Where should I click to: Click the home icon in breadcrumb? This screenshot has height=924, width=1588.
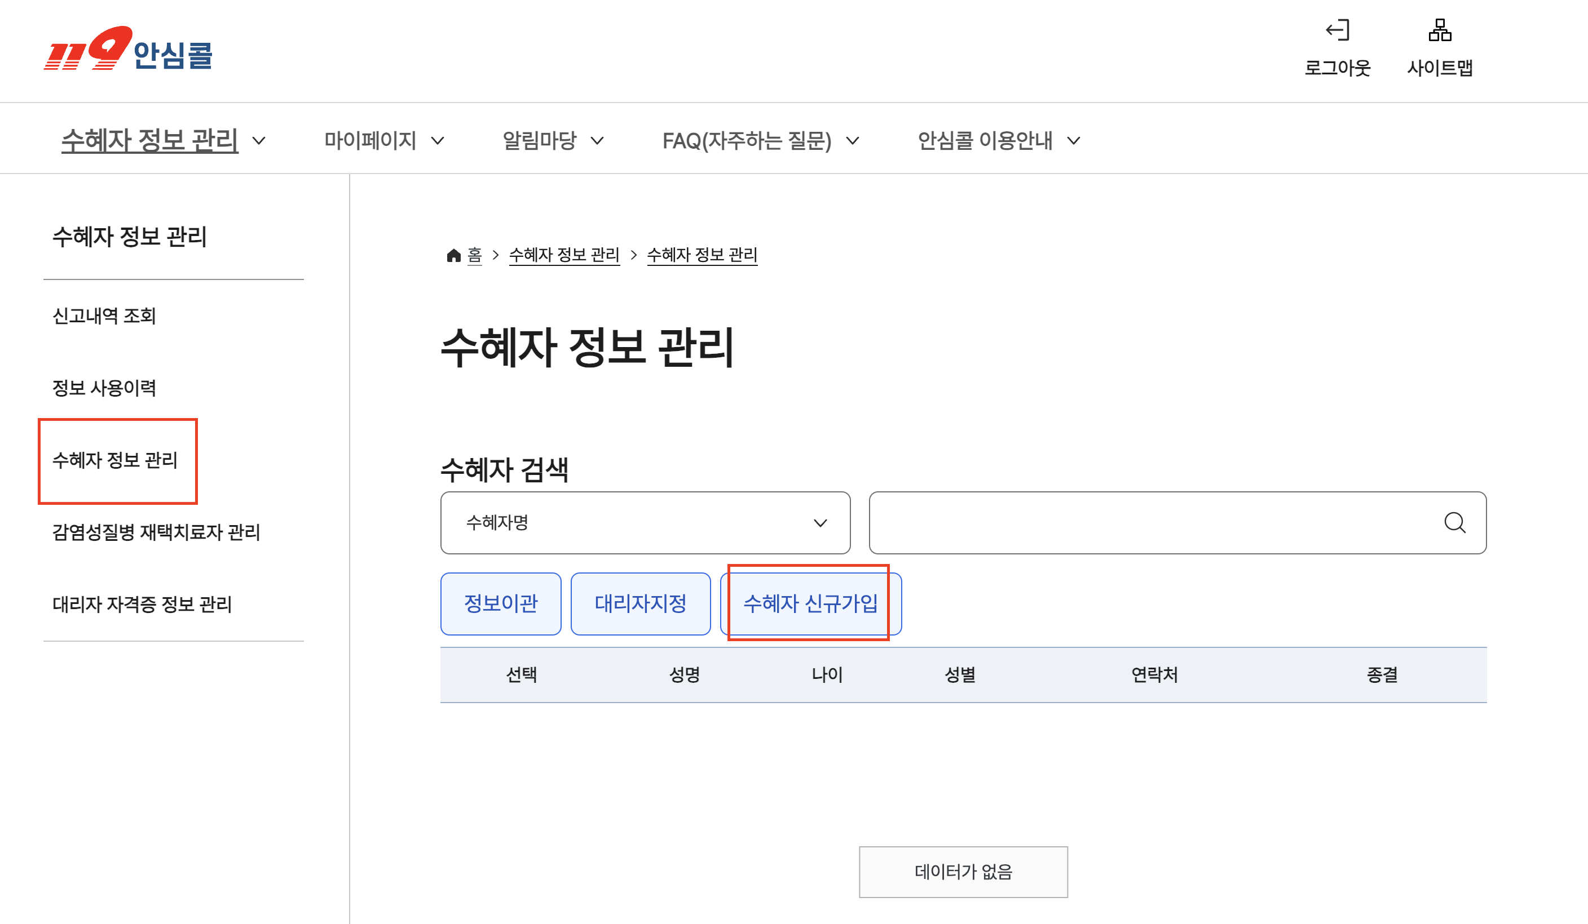click(454, 255)
